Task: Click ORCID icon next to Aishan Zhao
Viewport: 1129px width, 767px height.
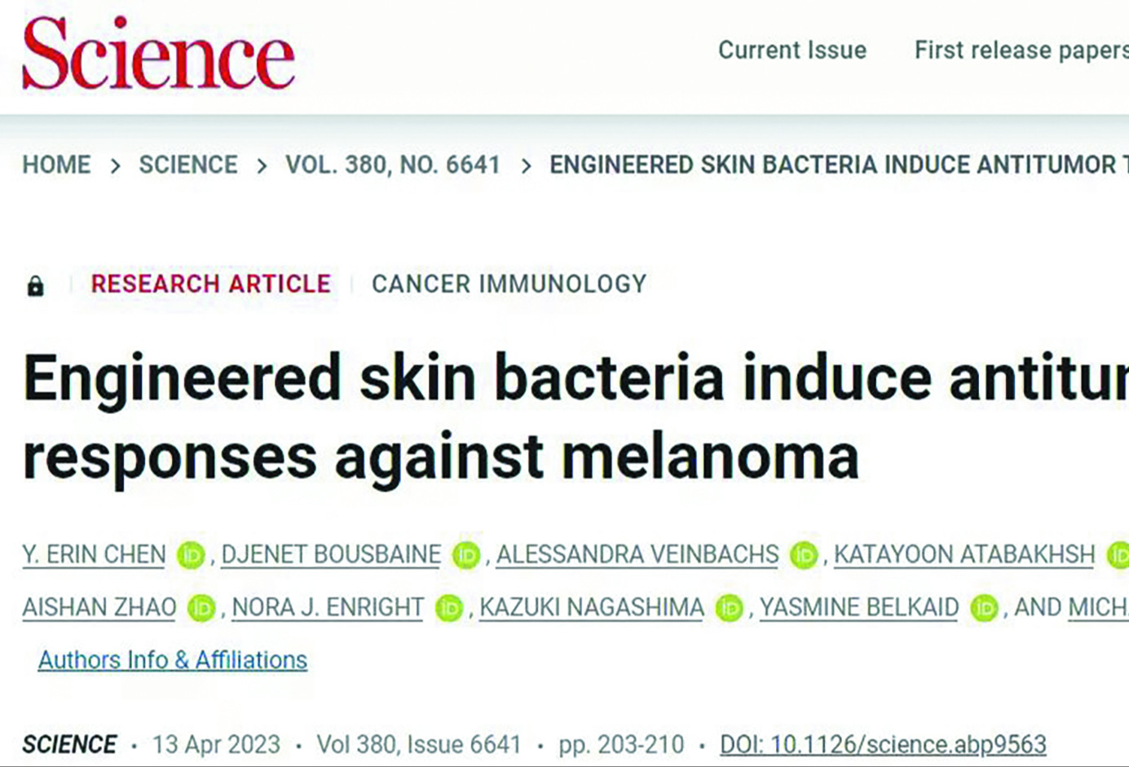Action: pos(201,608)
